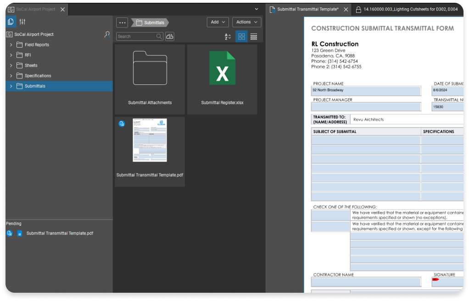This screenshot has width=469, height=301.
Task: Open the Add dropdown
Action: [218, 22]
